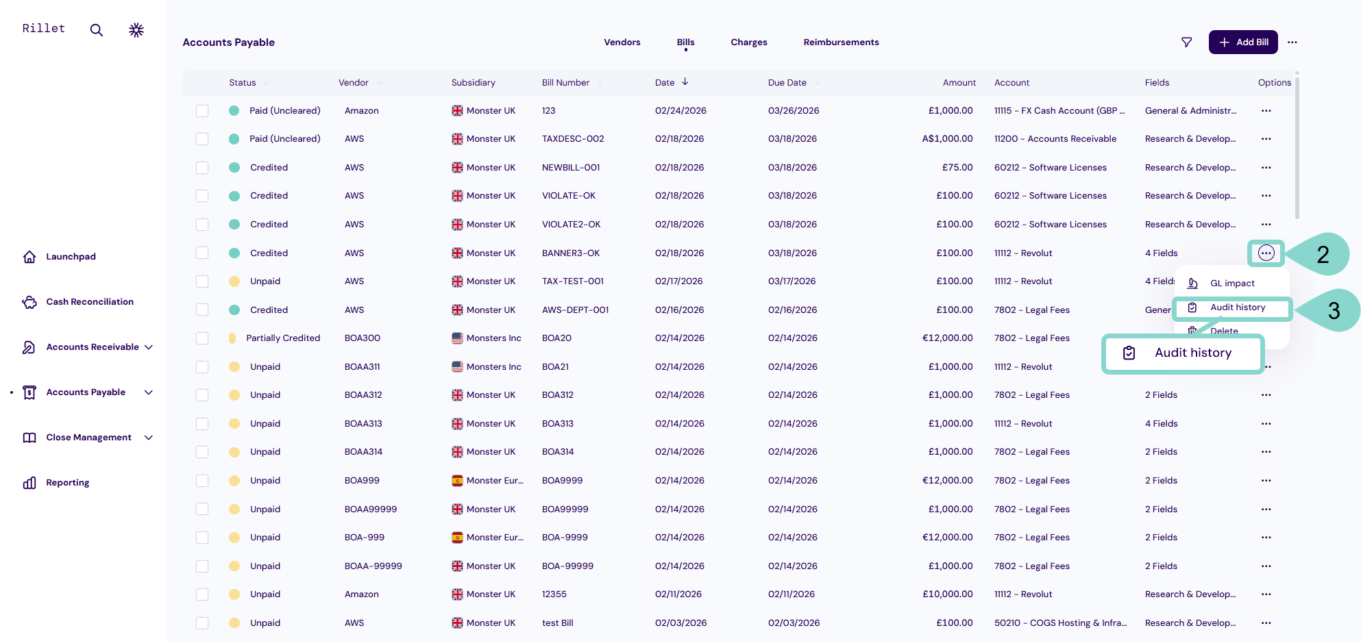
Task: Check the row for bill 12355
Action: pos(202,594)
